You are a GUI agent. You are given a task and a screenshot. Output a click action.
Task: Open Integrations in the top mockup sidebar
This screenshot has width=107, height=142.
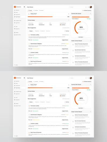(x=17, y=29)
